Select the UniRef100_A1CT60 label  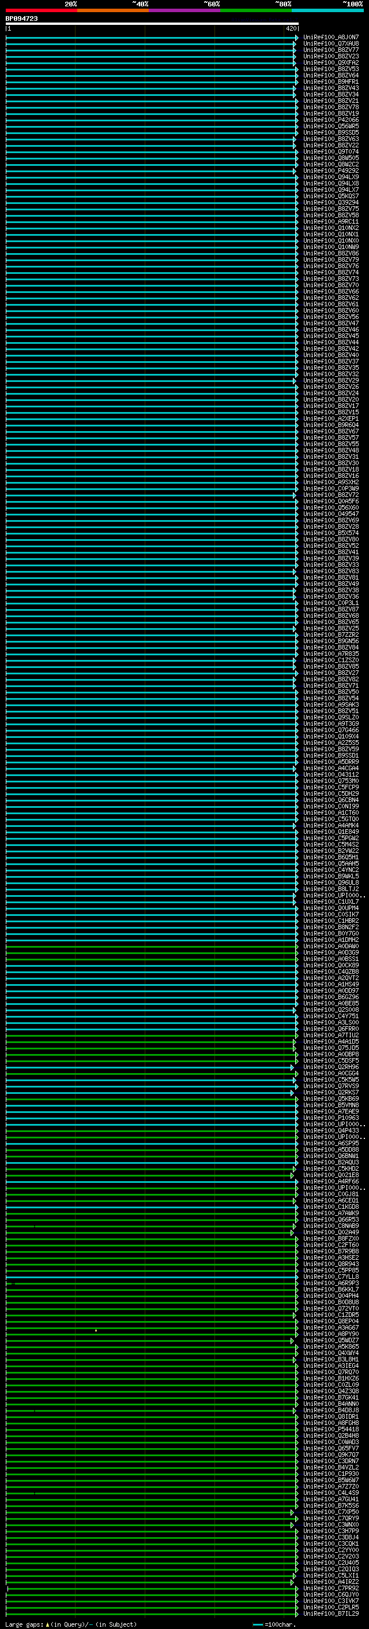pyautogui.click(x=331, y=812)
